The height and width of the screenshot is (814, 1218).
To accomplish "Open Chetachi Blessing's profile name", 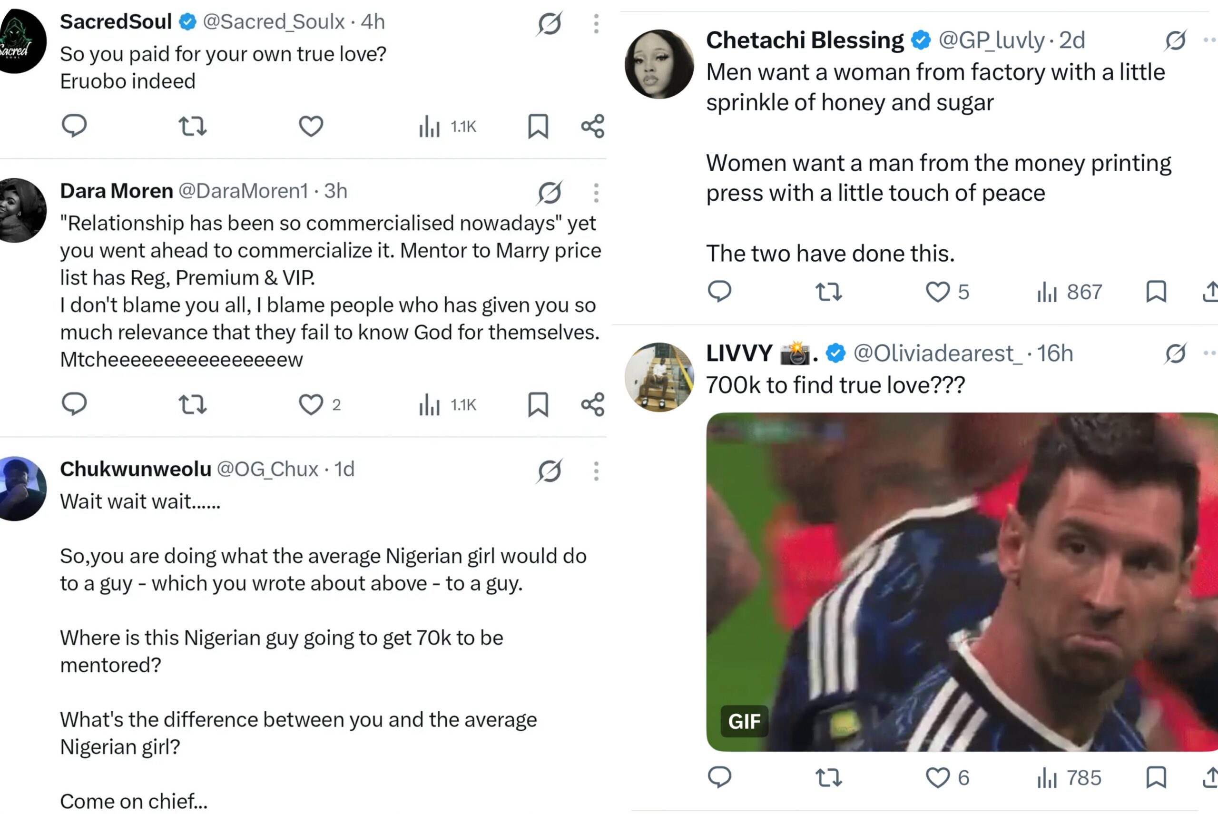I will point(805,40).
